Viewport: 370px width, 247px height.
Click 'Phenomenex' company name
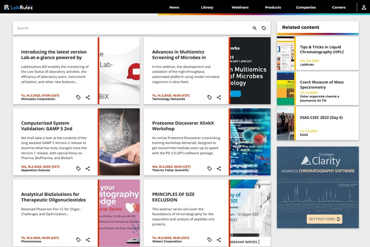[x=31, y=241]
